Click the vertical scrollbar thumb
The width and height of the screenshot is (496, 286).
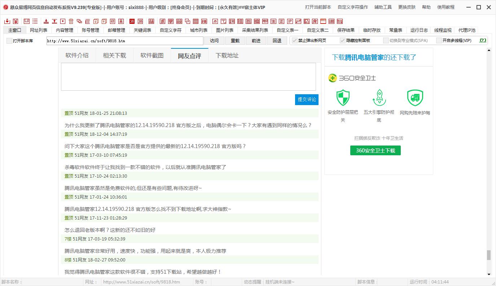(489, 255)
